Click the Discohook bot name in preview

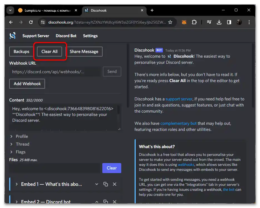click(144, 50)
